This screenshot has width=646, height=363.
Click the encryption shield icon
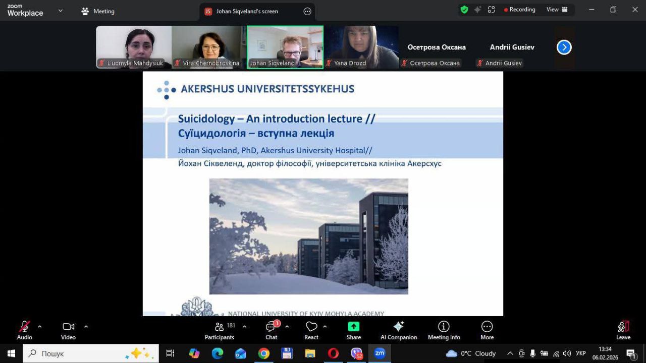point(464,10)
